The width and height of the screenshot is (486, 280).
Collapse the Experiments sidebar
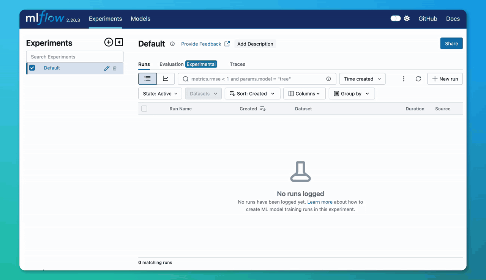(119, 42)
